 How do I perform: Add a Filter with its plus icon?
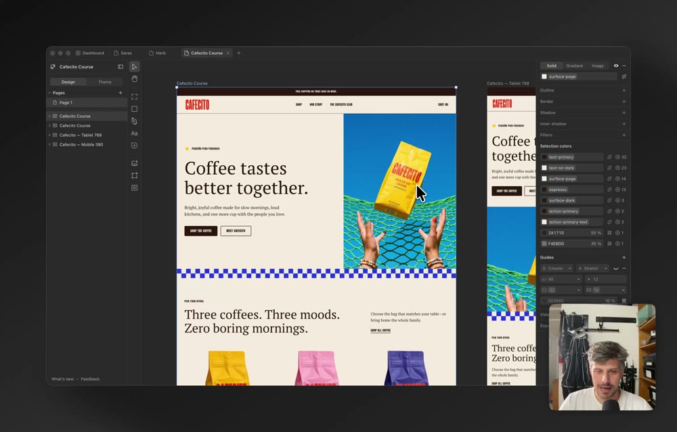(624, 135)
